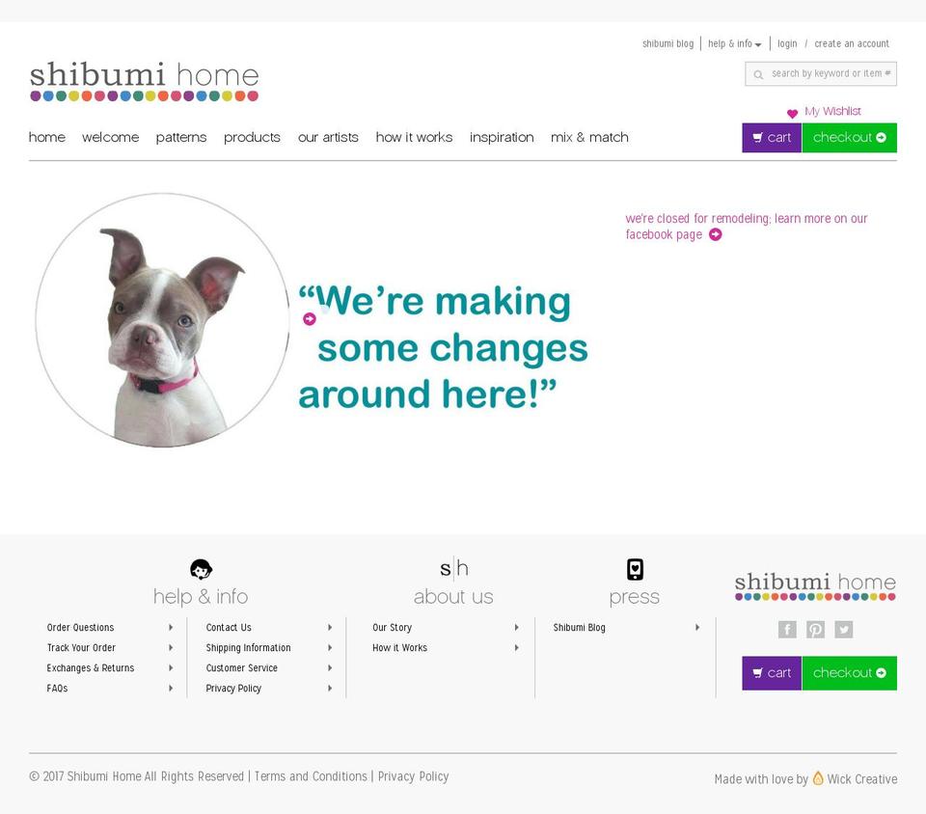Click the Twitter icon in the footer
This screenshot has width=926, height=814.
tap(844, 629)
